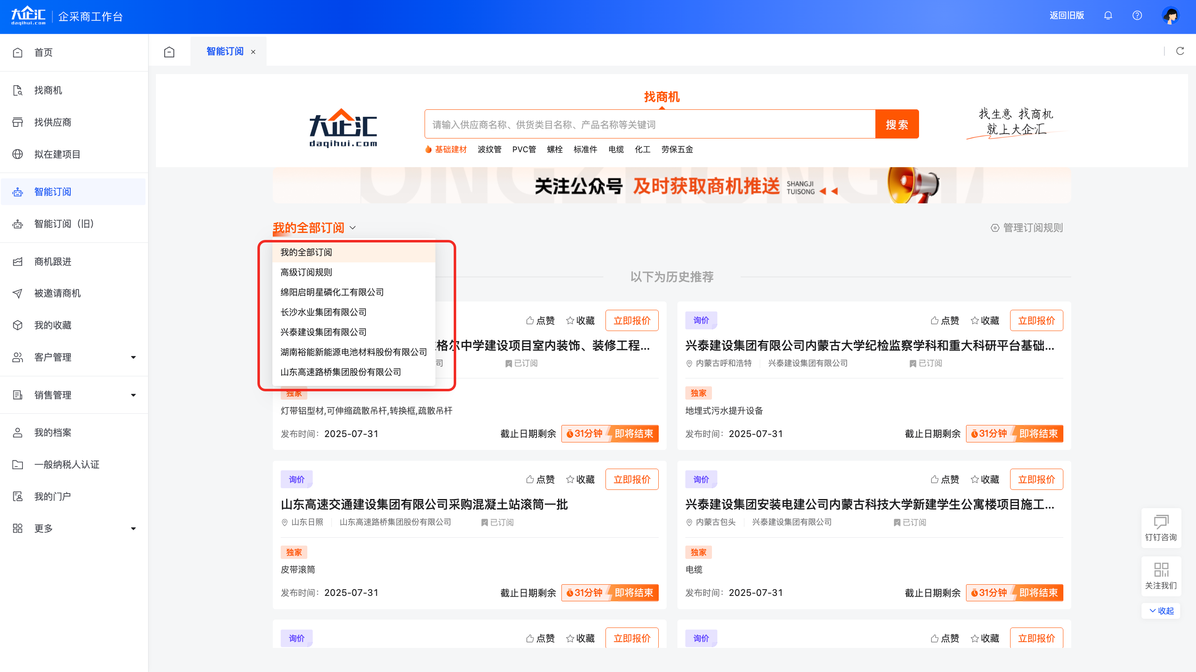The width and height of the screenshot is (1196, 672).
Task: Click the orange 搜索 button
Action: tap(897, 124)
